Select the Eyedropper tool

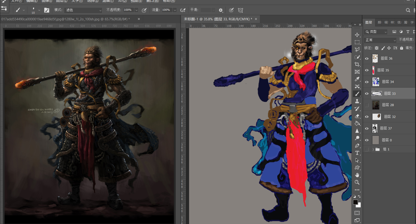(357, 79)
